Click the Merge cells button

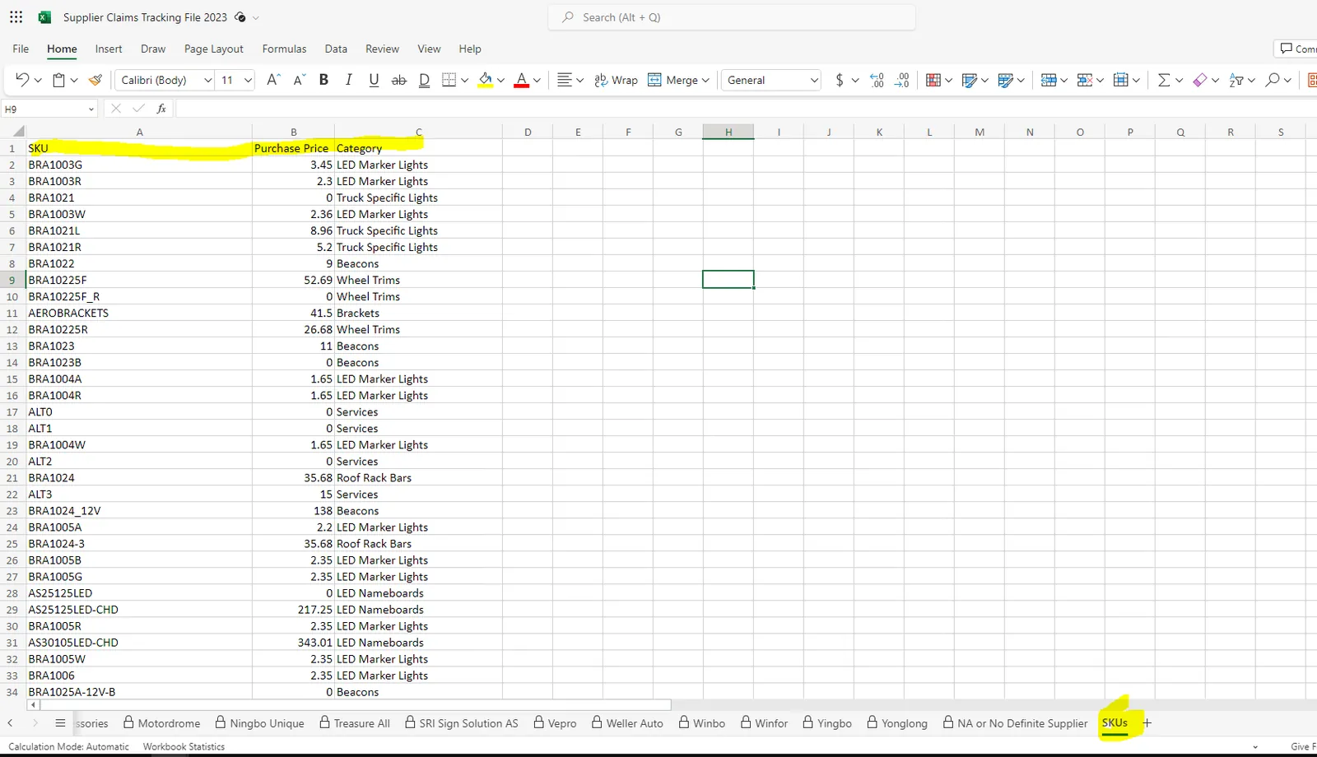click(x=678, y=80)
